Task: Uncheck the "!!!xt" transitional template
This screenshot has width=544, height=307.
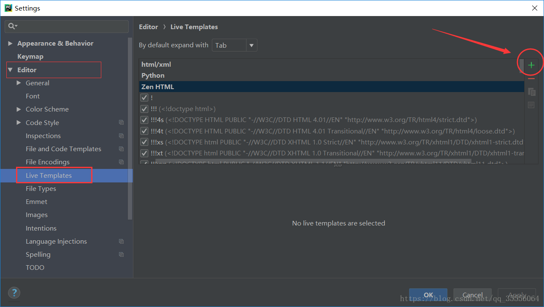Action: click(144, 153)
